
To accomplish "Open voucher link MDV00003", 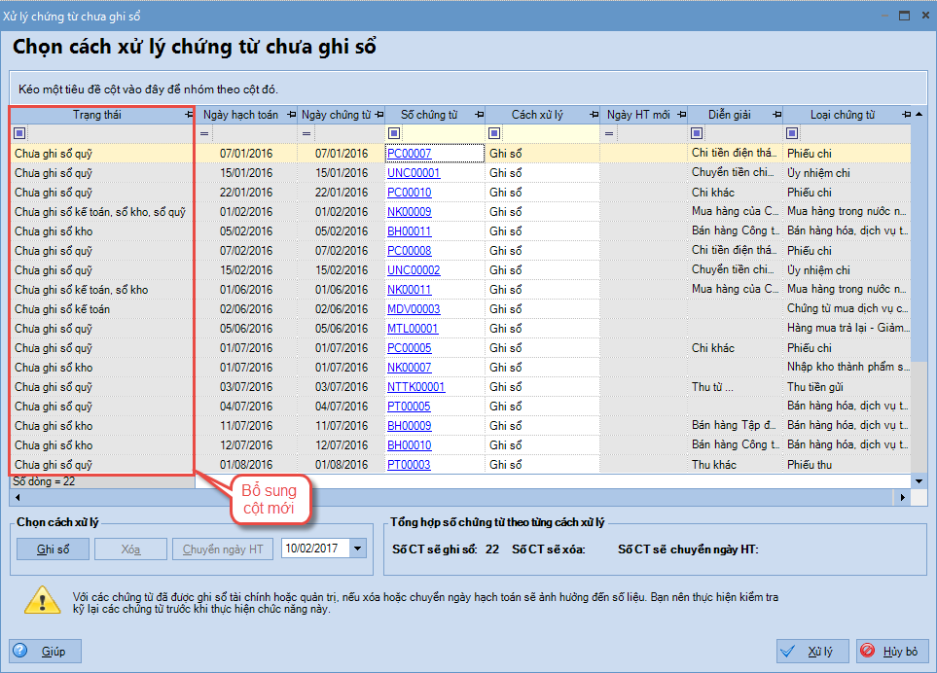I will 414,309.
